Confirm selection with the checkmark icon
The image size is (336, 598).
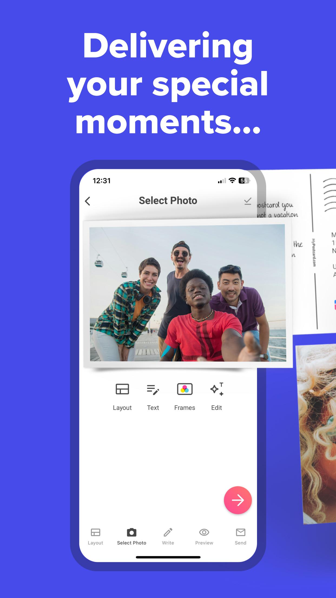[x=248, y=201]
